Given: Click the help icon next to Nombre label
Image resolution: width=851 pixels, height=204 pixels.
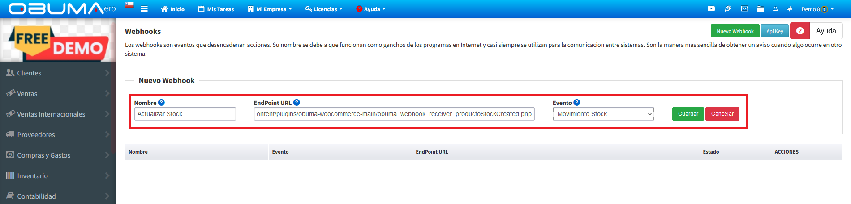Looking at the screenshot, I should click(161, 103).
